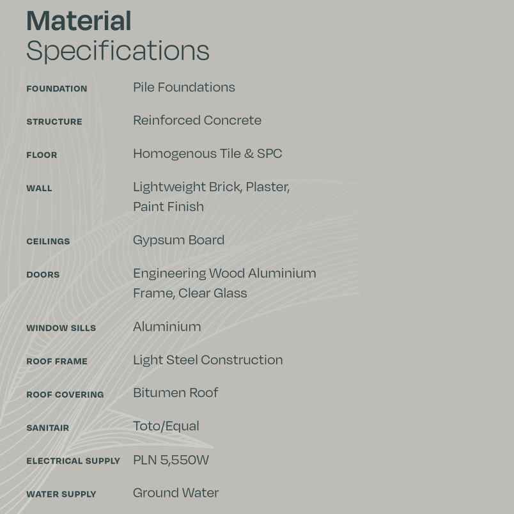Click Reinforced Concrete value
The height and width of the screenshot is (514, 514).
point(197,120)
